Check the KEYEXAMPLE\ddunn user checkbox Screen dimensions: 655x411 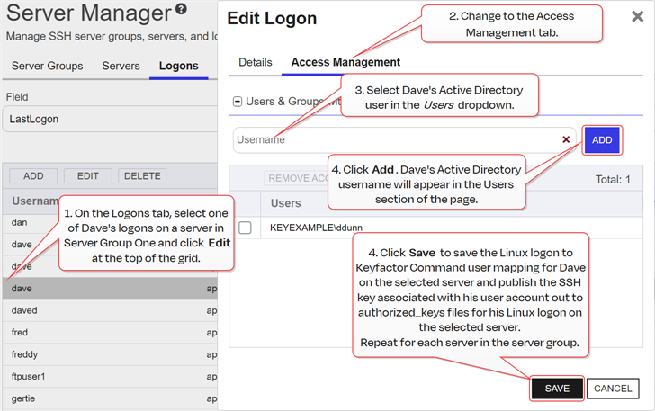tap(245, 228)
